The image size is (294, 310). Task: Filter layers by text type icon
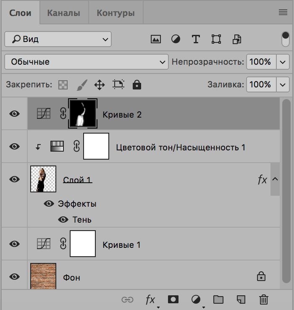[x=195, y=39]
